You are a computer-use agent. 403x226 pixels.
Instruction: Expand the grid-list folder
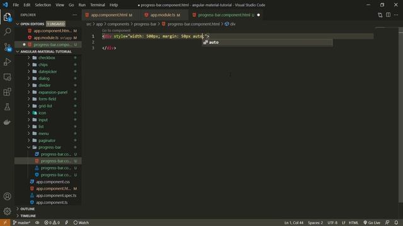point(29,106)
